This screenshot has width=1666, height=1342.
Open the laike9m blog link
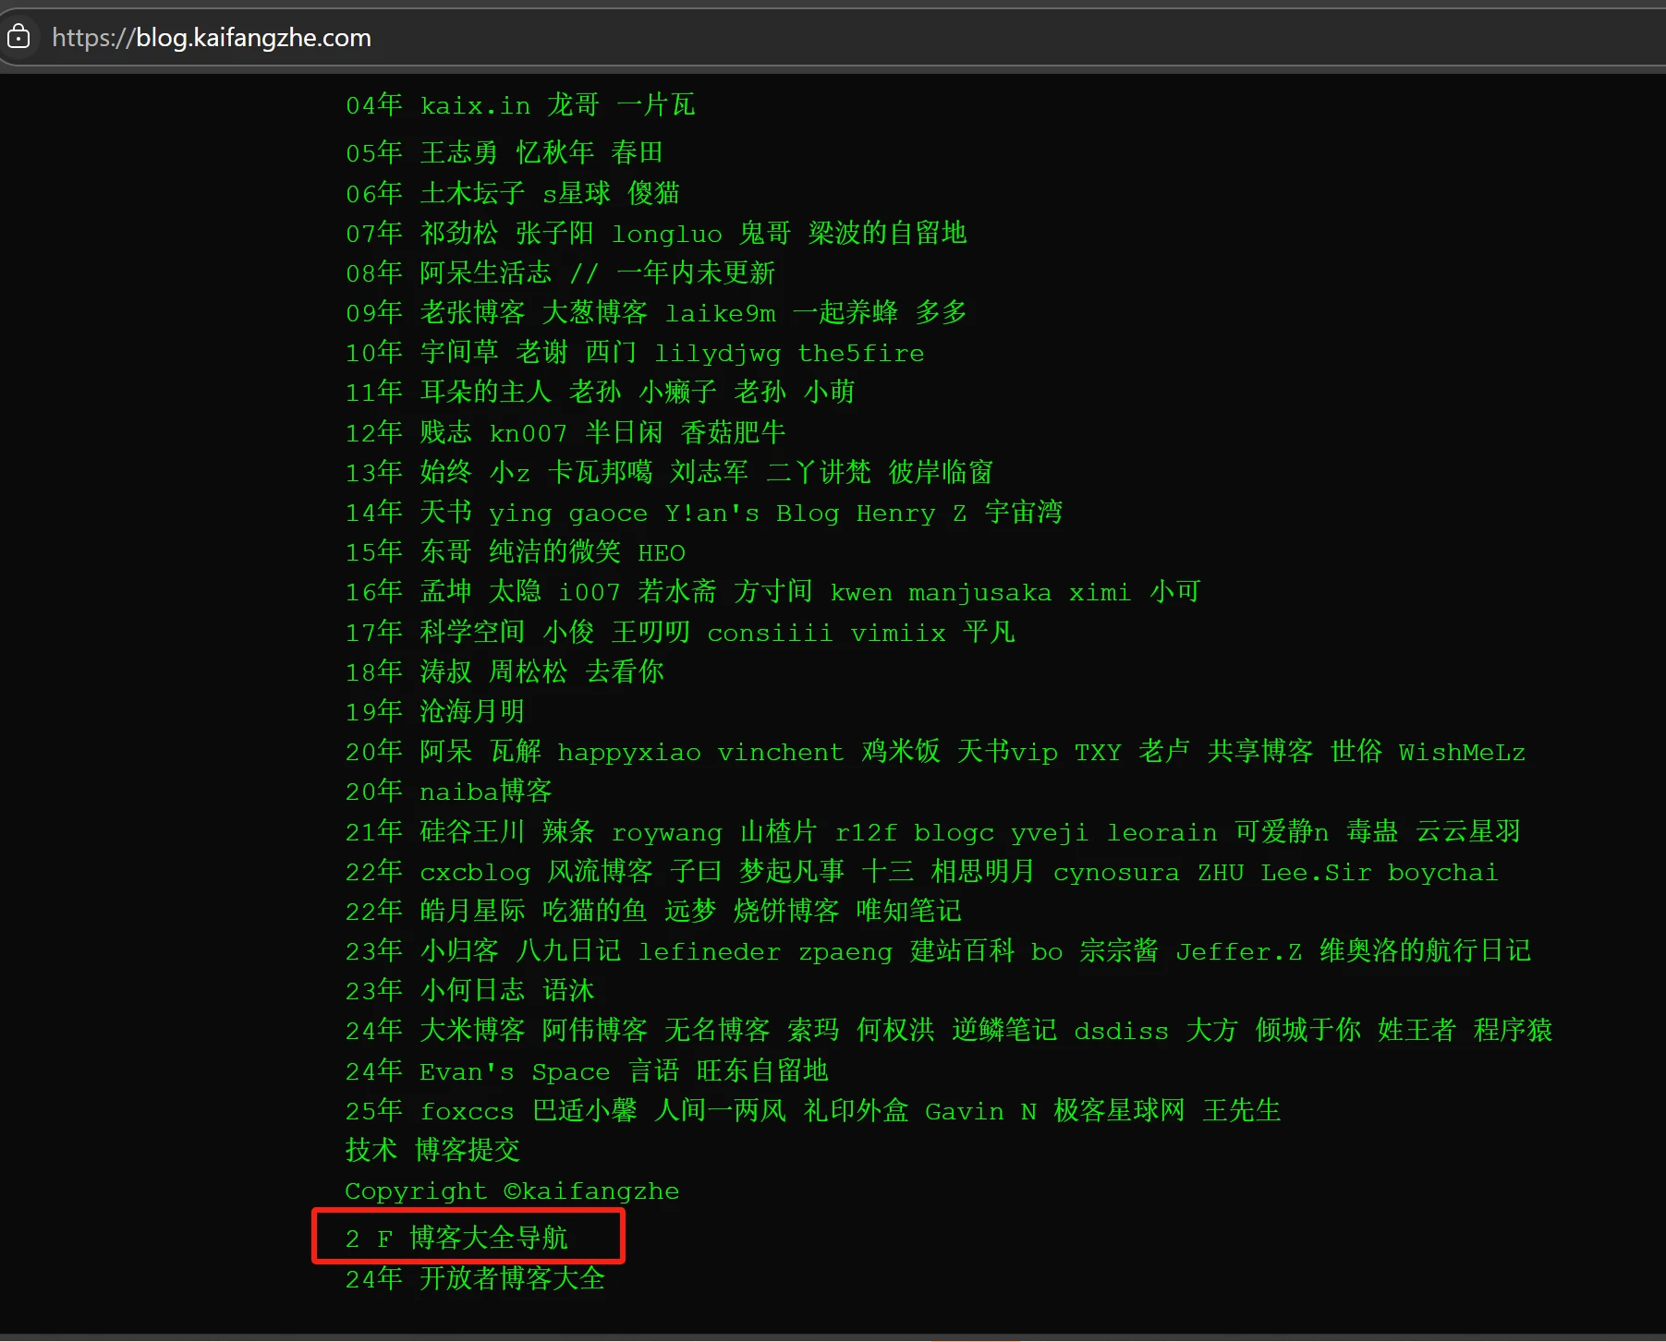(720, 313)
